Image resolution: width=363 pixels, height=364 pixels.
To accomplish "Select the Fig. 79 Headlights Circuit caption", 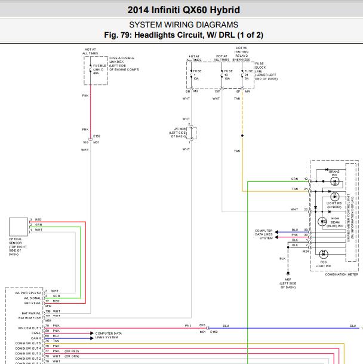I will point(183,35).
